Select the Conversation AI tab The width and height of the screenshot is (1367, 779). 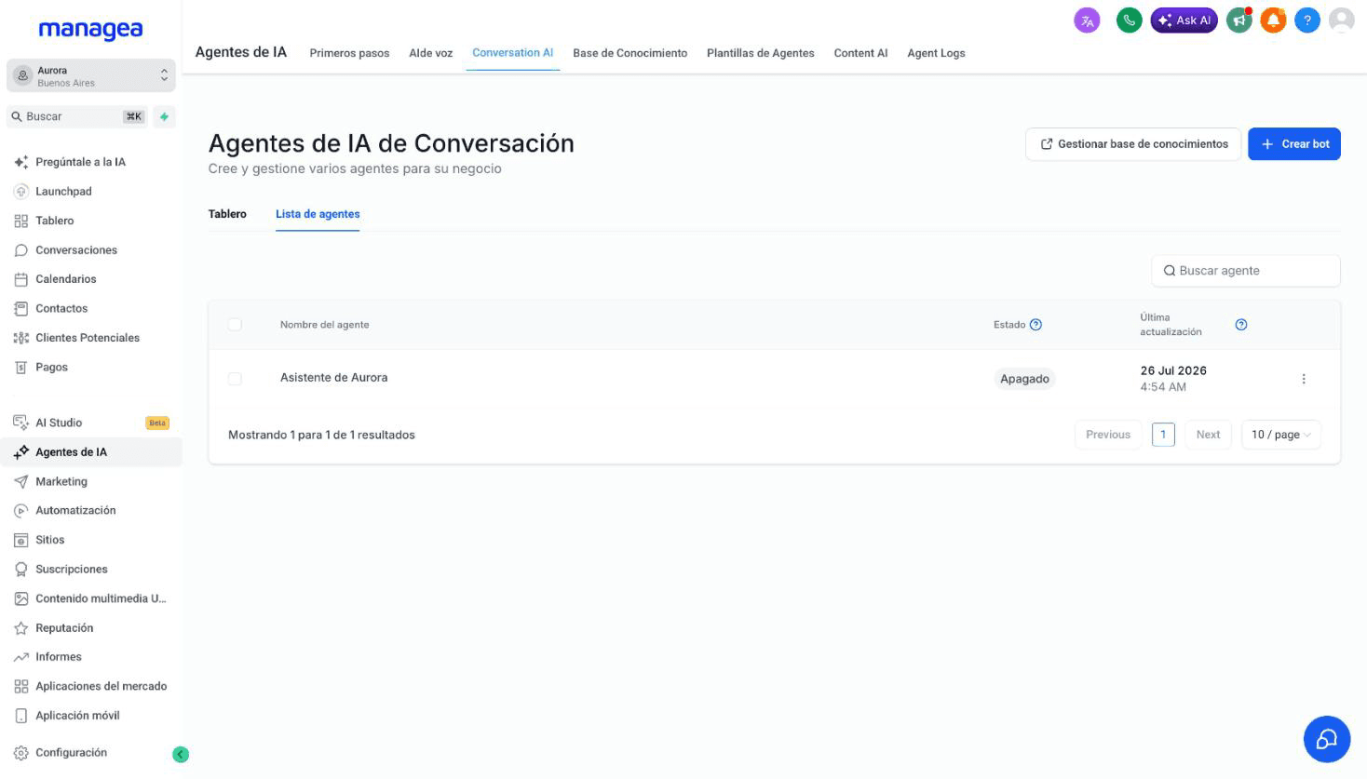click(512, 53)
